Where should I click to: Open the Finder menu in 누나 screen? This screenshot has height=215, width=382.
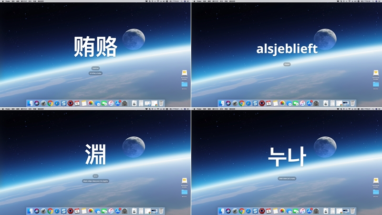[199, 109]
